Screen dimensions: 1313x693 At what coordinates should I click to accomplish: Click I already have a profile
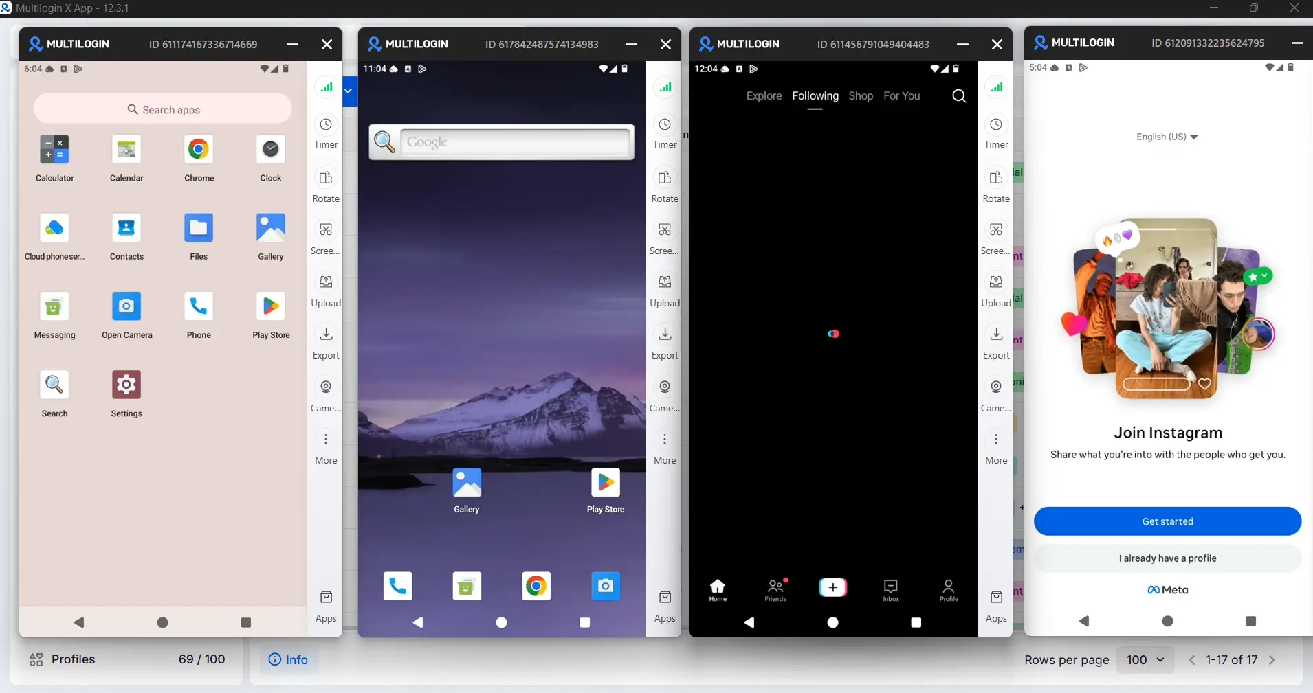1167,558
